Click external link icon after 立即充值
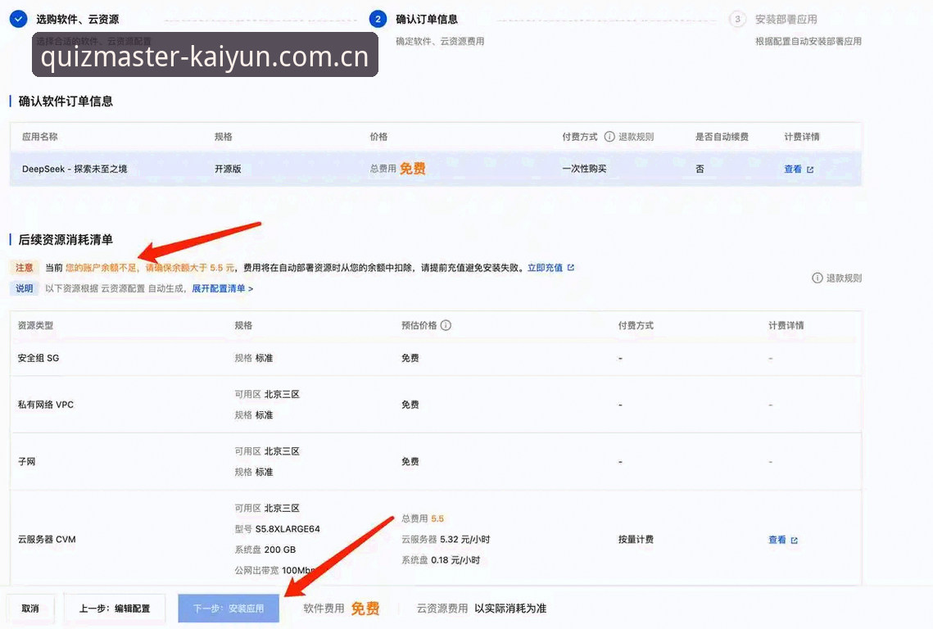The width and height of the screenshot is (933, 629). (571, 267)
